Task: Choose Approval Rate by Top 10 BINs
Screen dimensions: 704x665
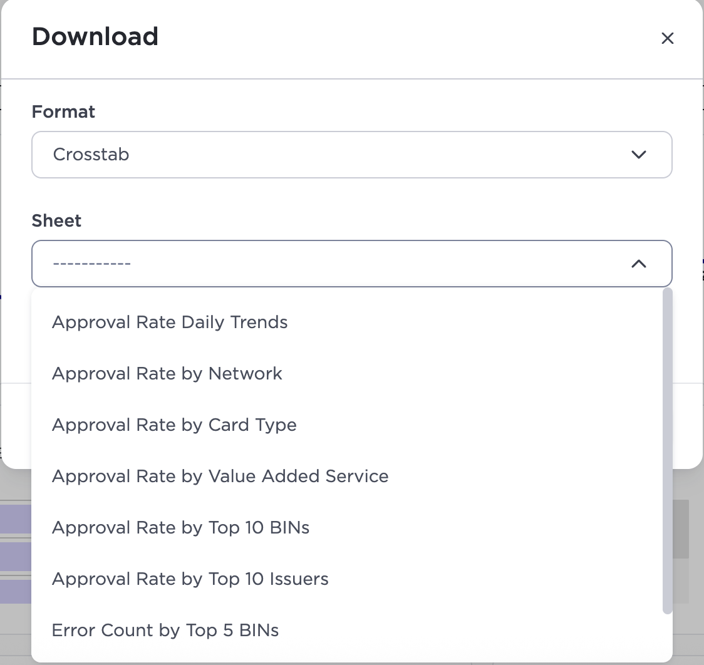Action: click(180, 527)
